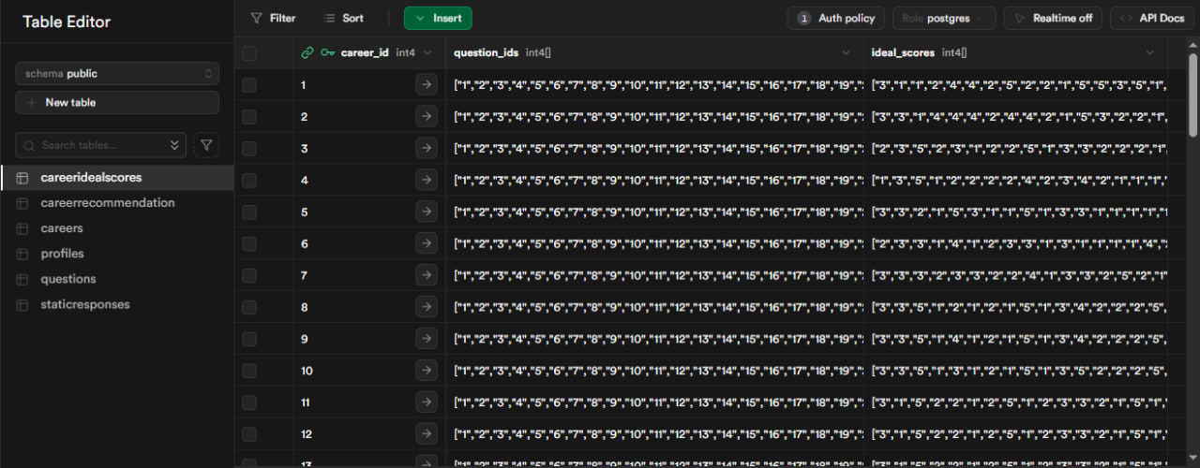
Task: Expand row 1 with its arrow icon
Action: [427, 85]
